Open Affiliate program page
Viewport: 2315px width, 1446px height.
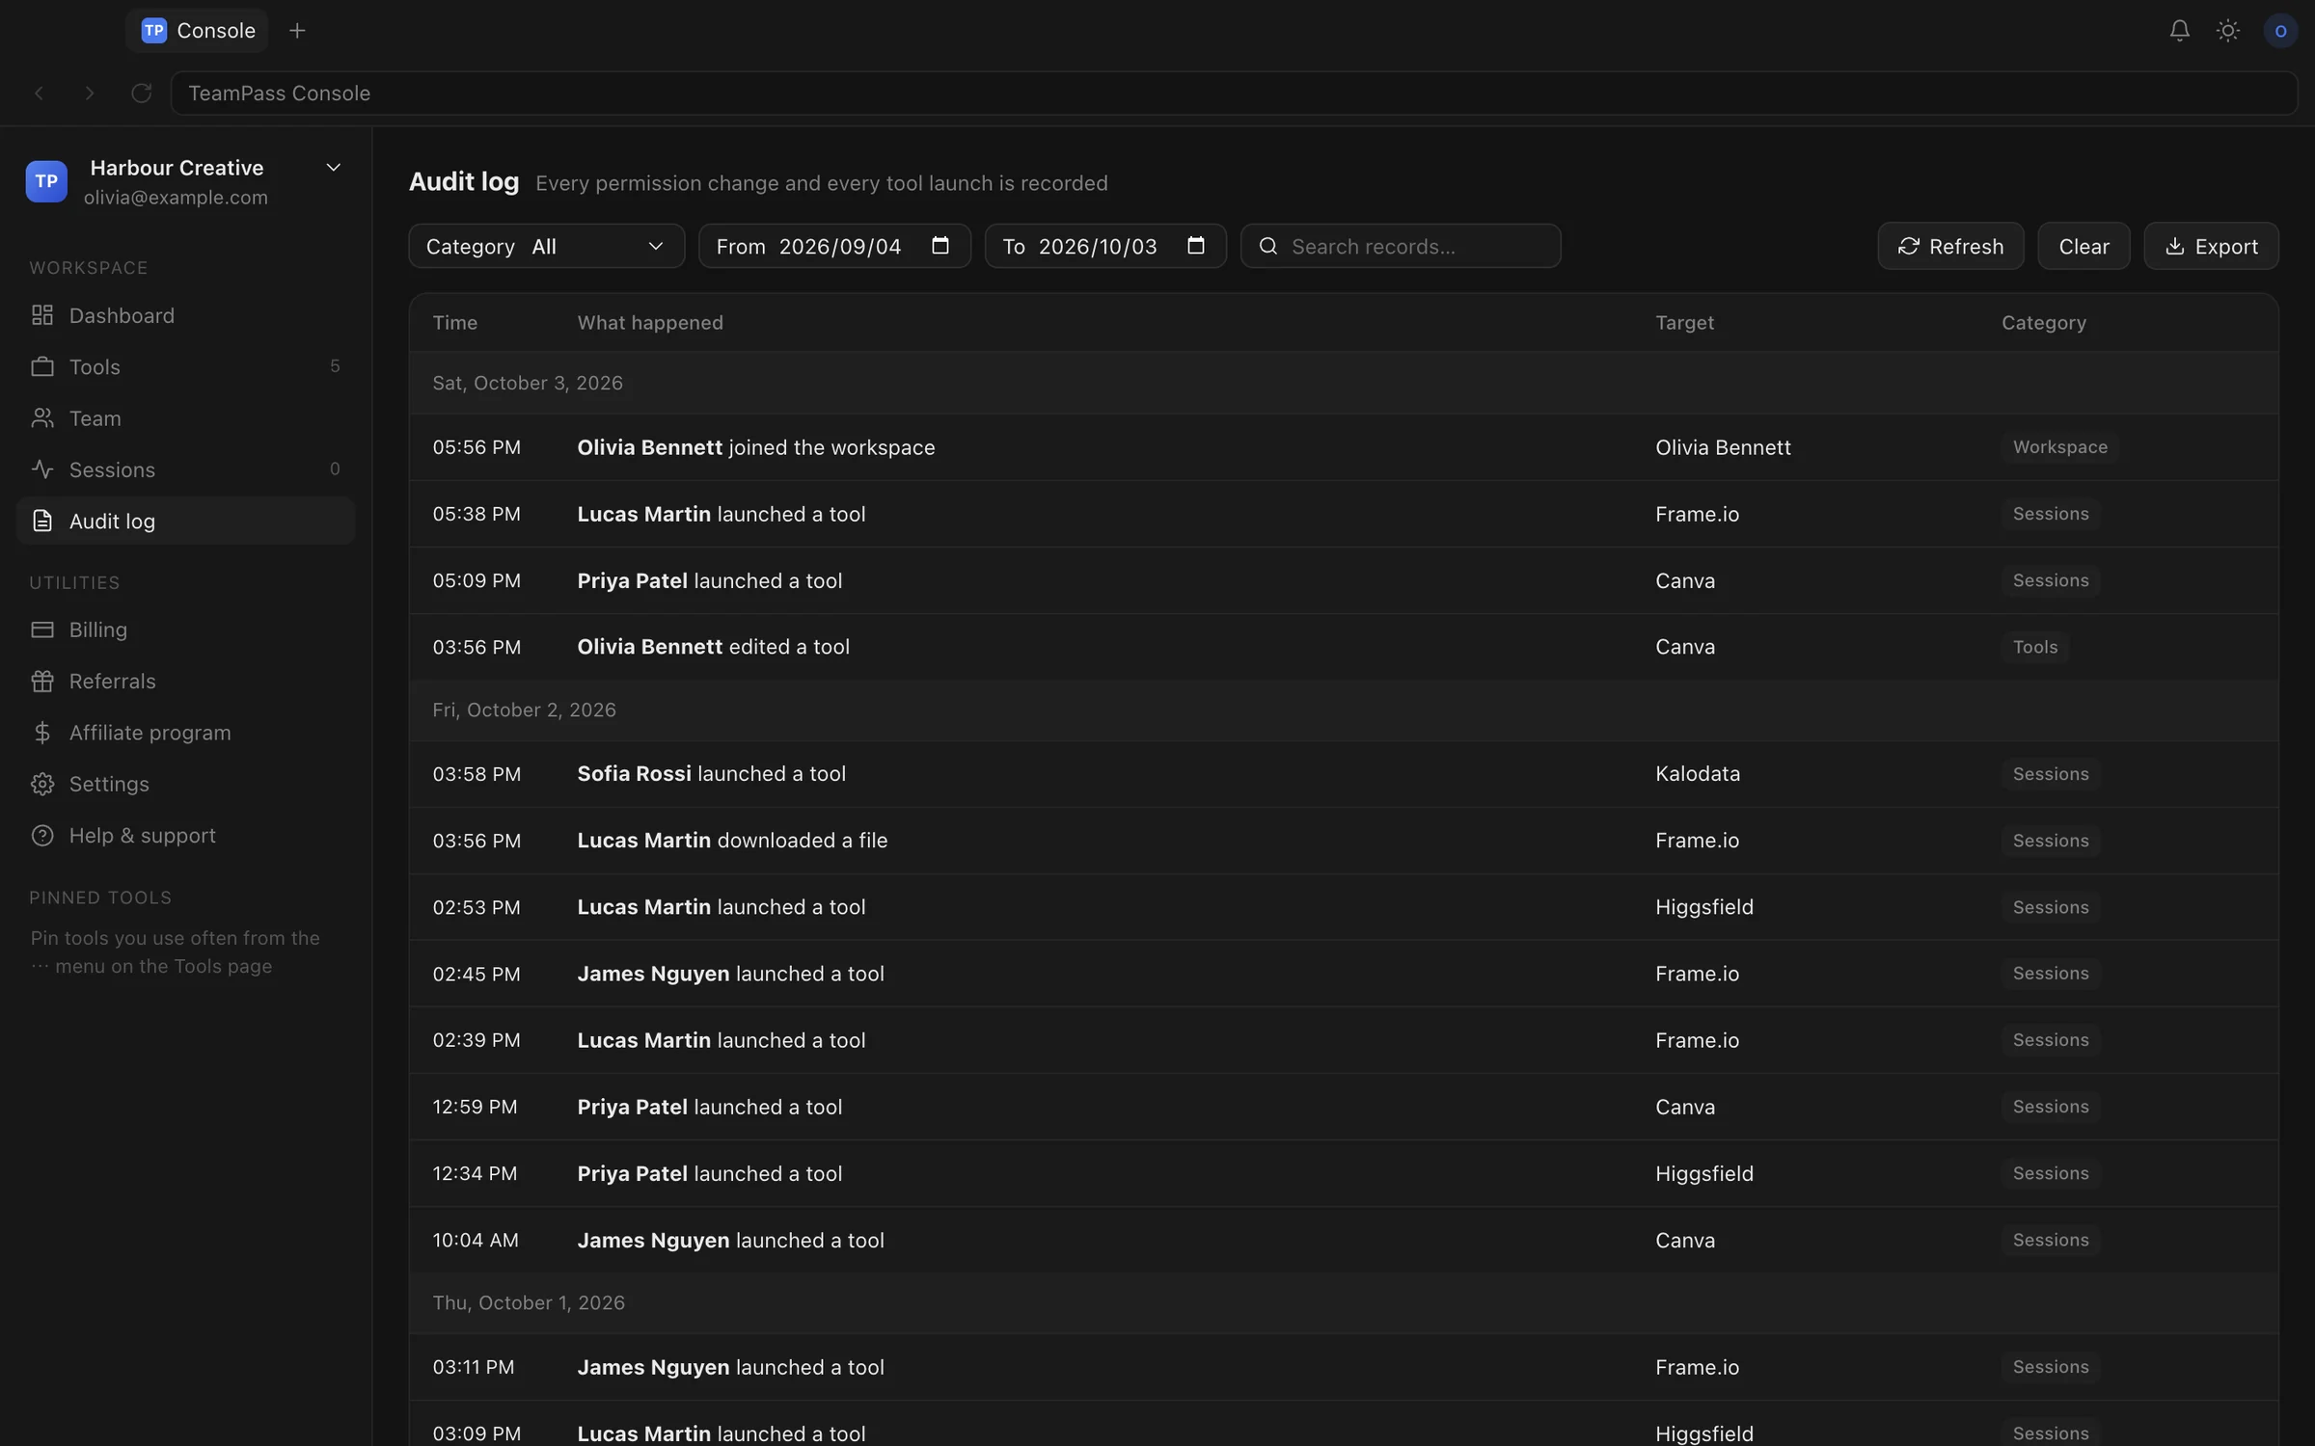click(185, 733)
